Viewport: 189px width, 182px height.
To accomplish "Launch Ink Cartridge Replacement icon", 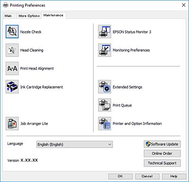I will click(x=12, y=87).
